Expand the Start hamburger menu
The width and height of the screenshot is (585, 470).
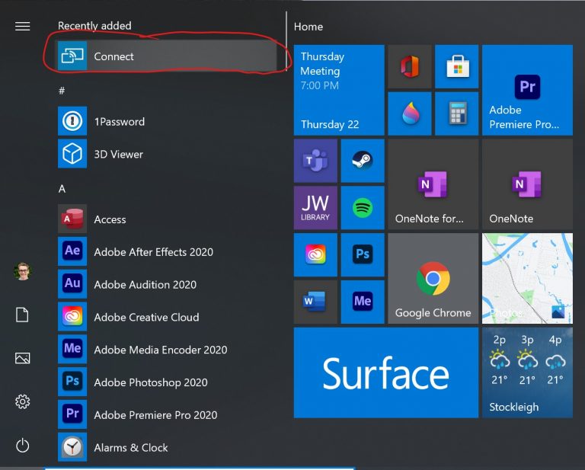point(22,26)
